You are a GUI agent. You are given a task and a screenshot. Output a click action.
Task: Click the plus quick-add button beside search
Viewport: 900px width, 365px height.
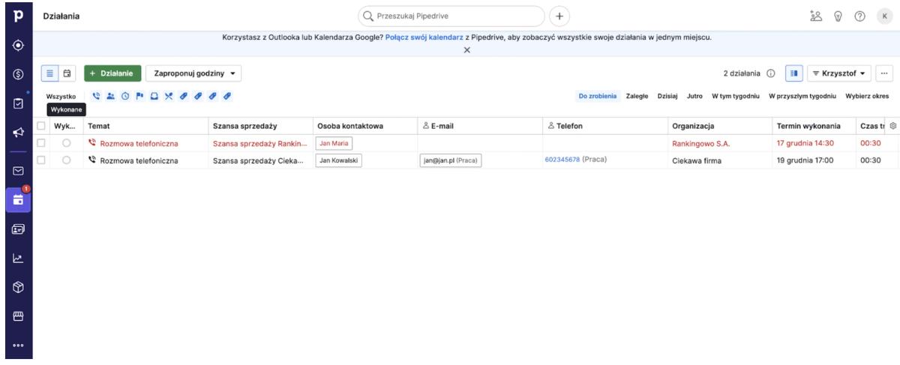pyautogui.click(x=560, y=16)
